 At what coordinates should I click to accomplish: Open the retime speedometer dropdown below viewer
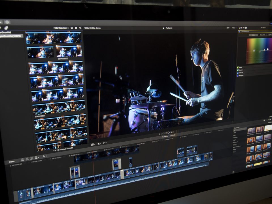pos(105,143)
